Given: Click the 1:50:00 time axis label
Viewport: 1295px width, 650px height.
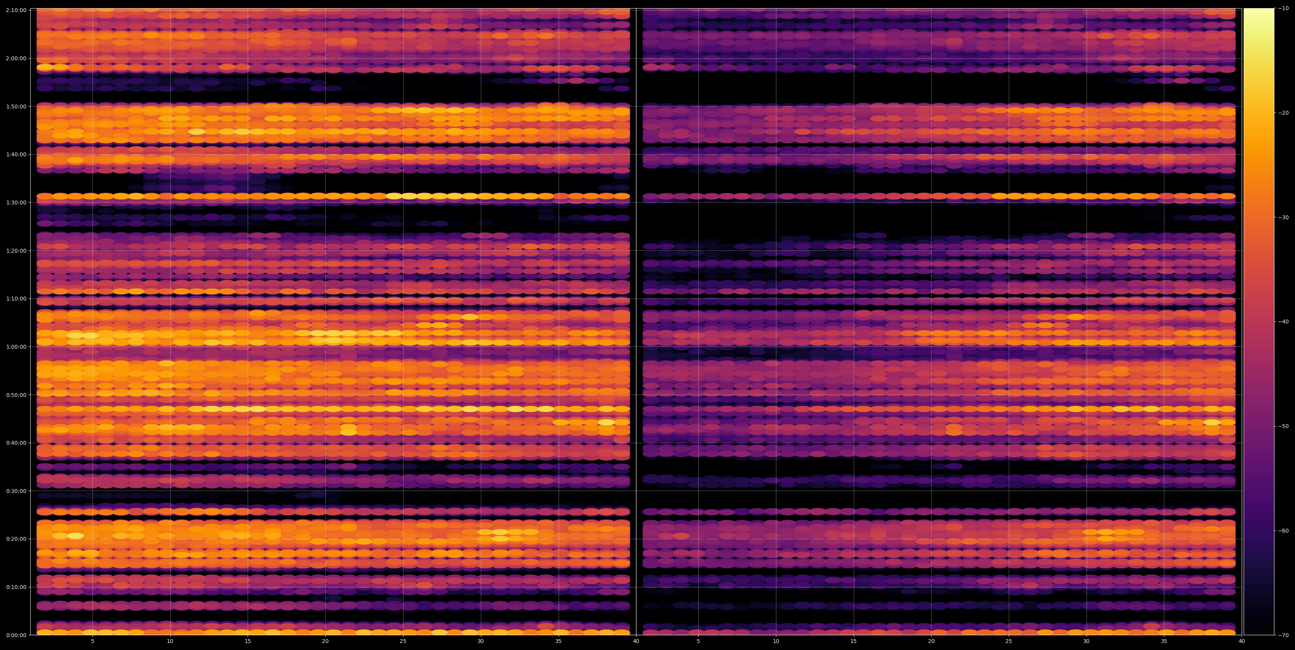Looking at the screenshot, I should click(x=17, y=106).
